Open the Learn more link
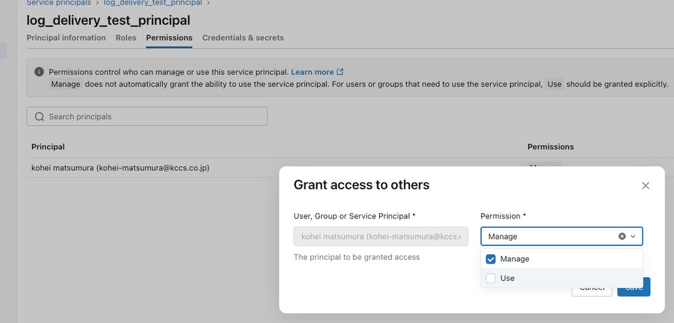674x323 pixels. tap(312, 72)
